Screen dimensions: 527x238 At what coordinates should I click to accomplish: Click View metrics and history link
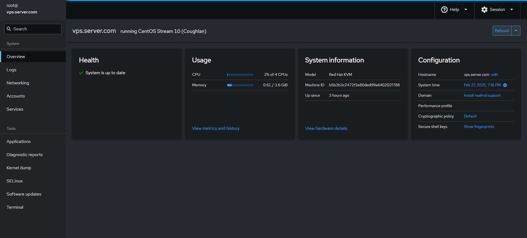click(x=216, y=128)
